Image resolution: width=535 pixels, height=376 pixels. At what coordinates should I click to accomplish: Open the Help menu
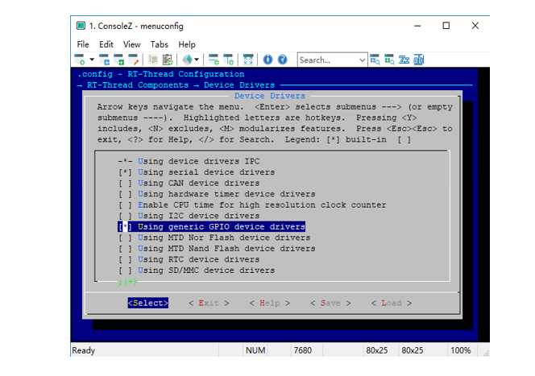click(x=187, y=44)
